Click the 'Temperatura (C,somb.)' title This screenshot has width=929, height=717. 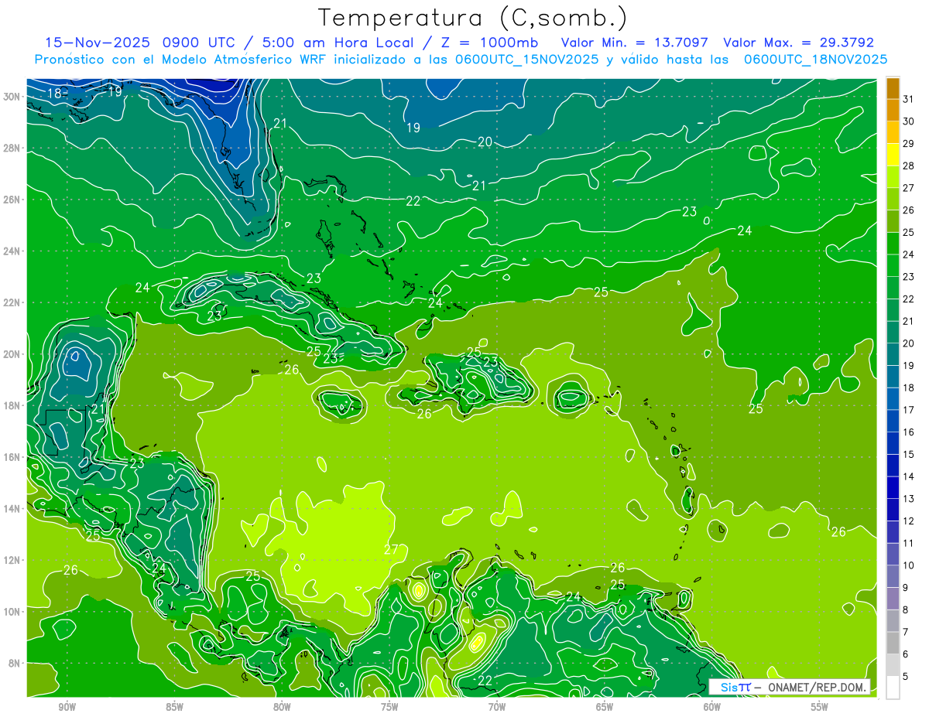coord(473,18)
